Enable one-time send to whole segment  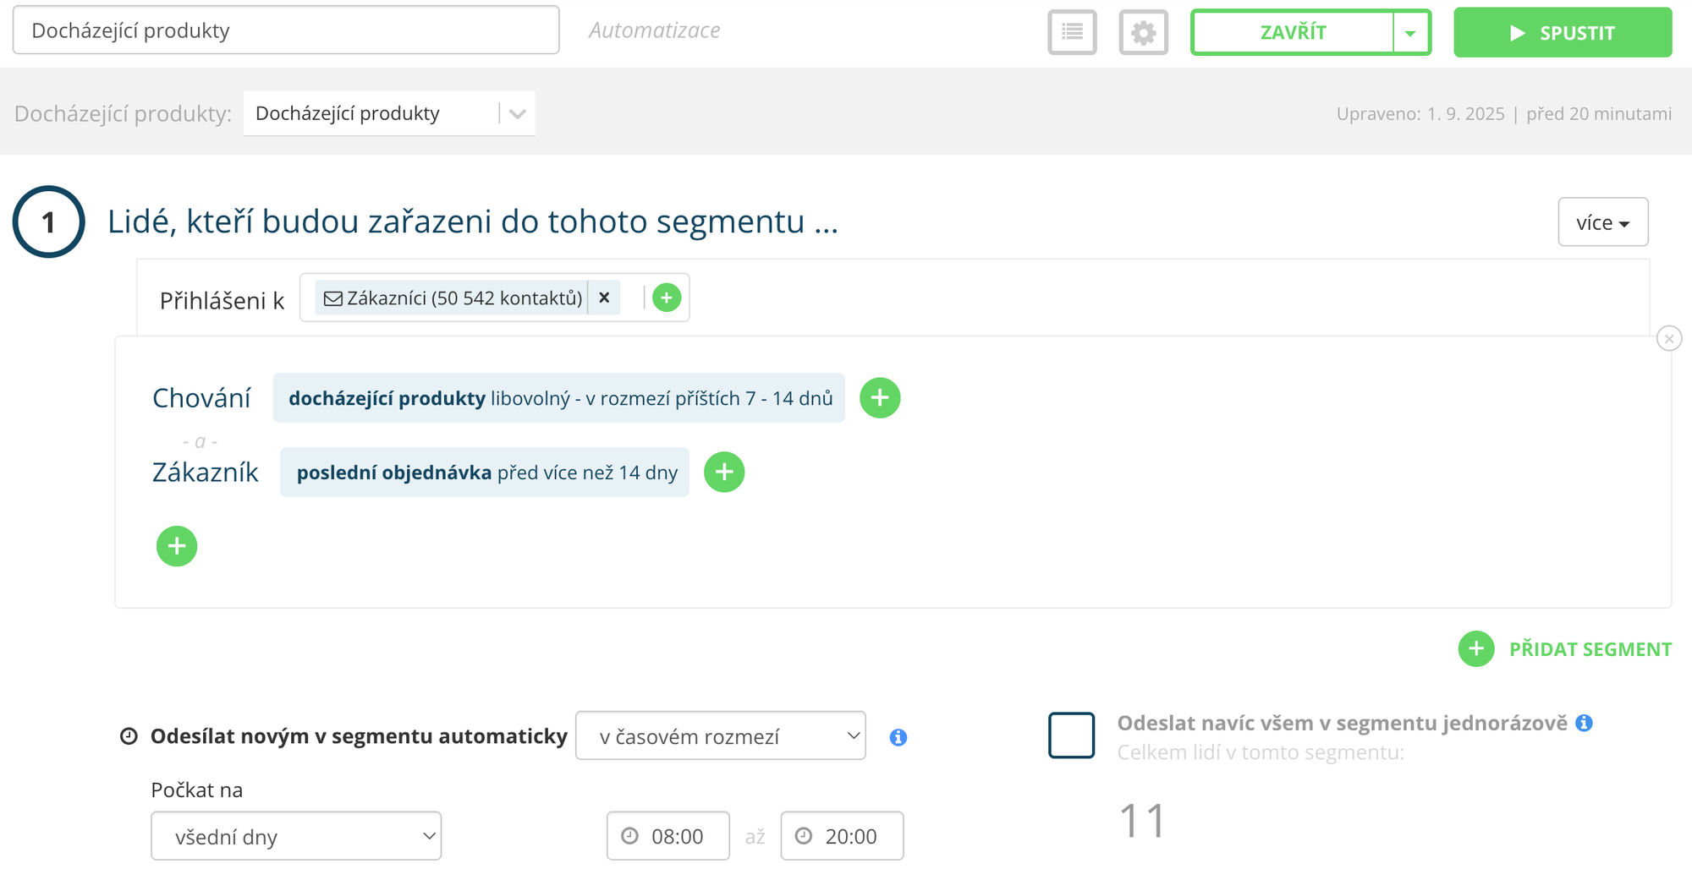click(x=1071, y=735)
